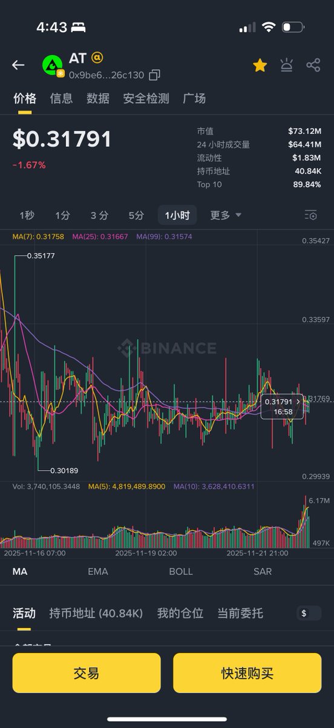Select the MA indicator
This screenshot has width=334, height=728.
[x=20, y=571]
